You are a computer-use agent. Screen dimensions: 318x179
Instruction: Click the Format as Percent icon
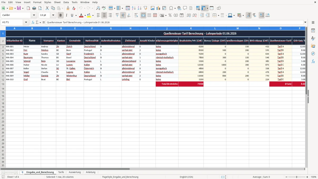pyautogui.click(x=170, y=15)
